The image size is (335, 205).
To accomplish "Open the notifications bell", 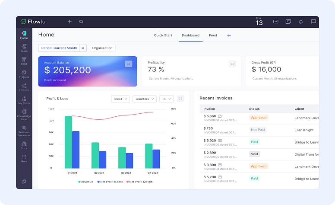I will point(301,22).
